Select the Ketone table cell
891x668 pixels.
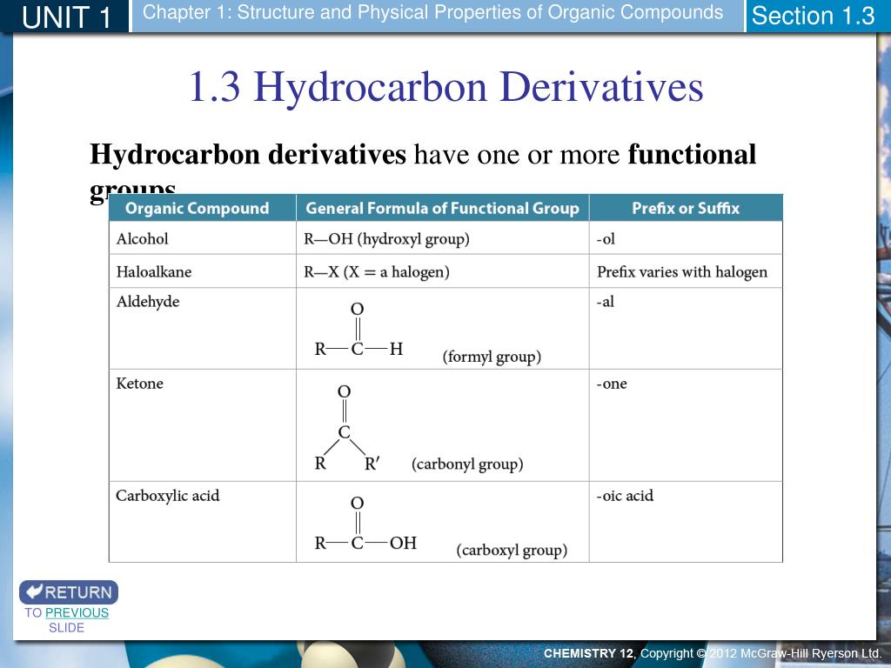coord(202,425)
